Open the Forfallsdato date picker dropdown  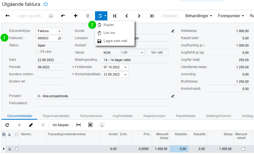pos(125,67)
